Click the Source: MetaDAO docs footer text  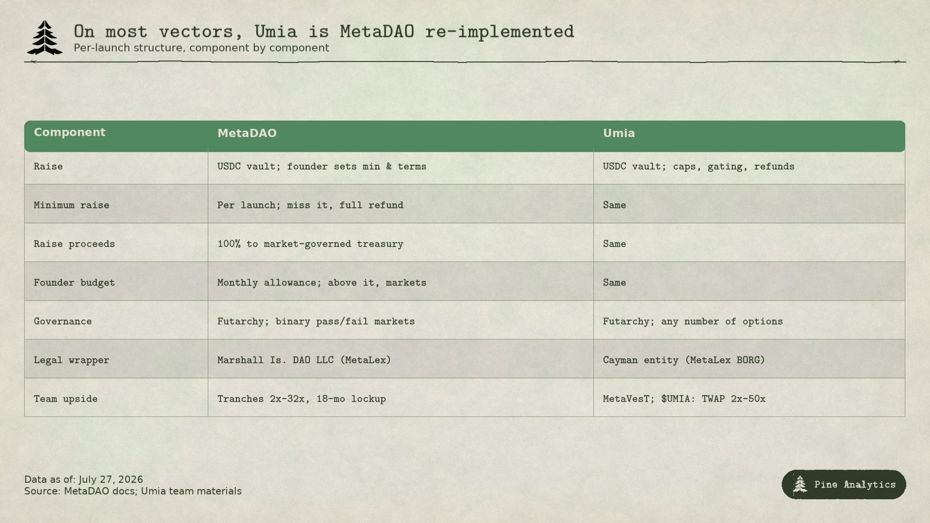point(133,491)
